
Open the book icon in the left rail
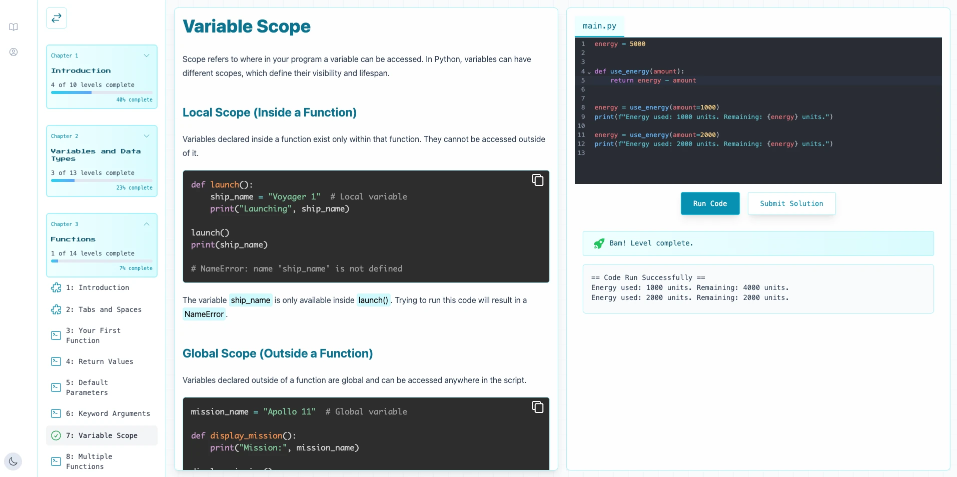point(14,27)
